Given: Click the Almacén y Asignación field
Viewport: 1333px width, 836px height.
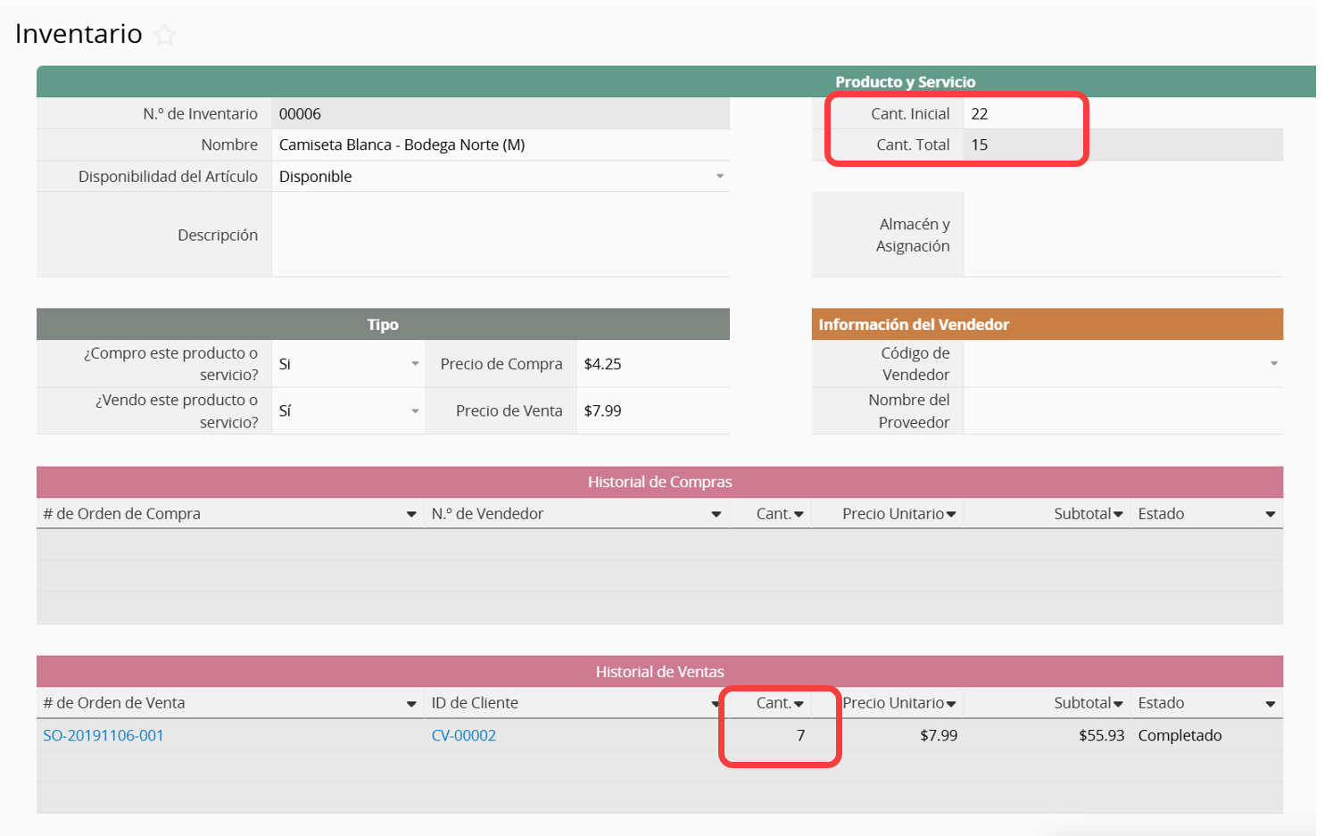Looking at the screenshot, I should (1122, 235).
